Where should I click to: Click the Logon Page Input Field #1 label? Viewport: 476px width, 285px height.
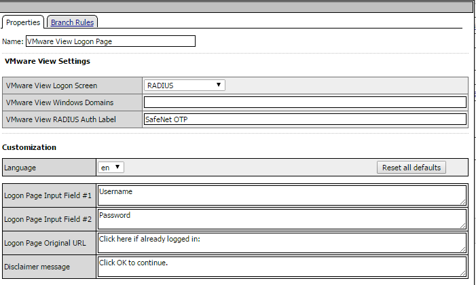pos(48,195)
